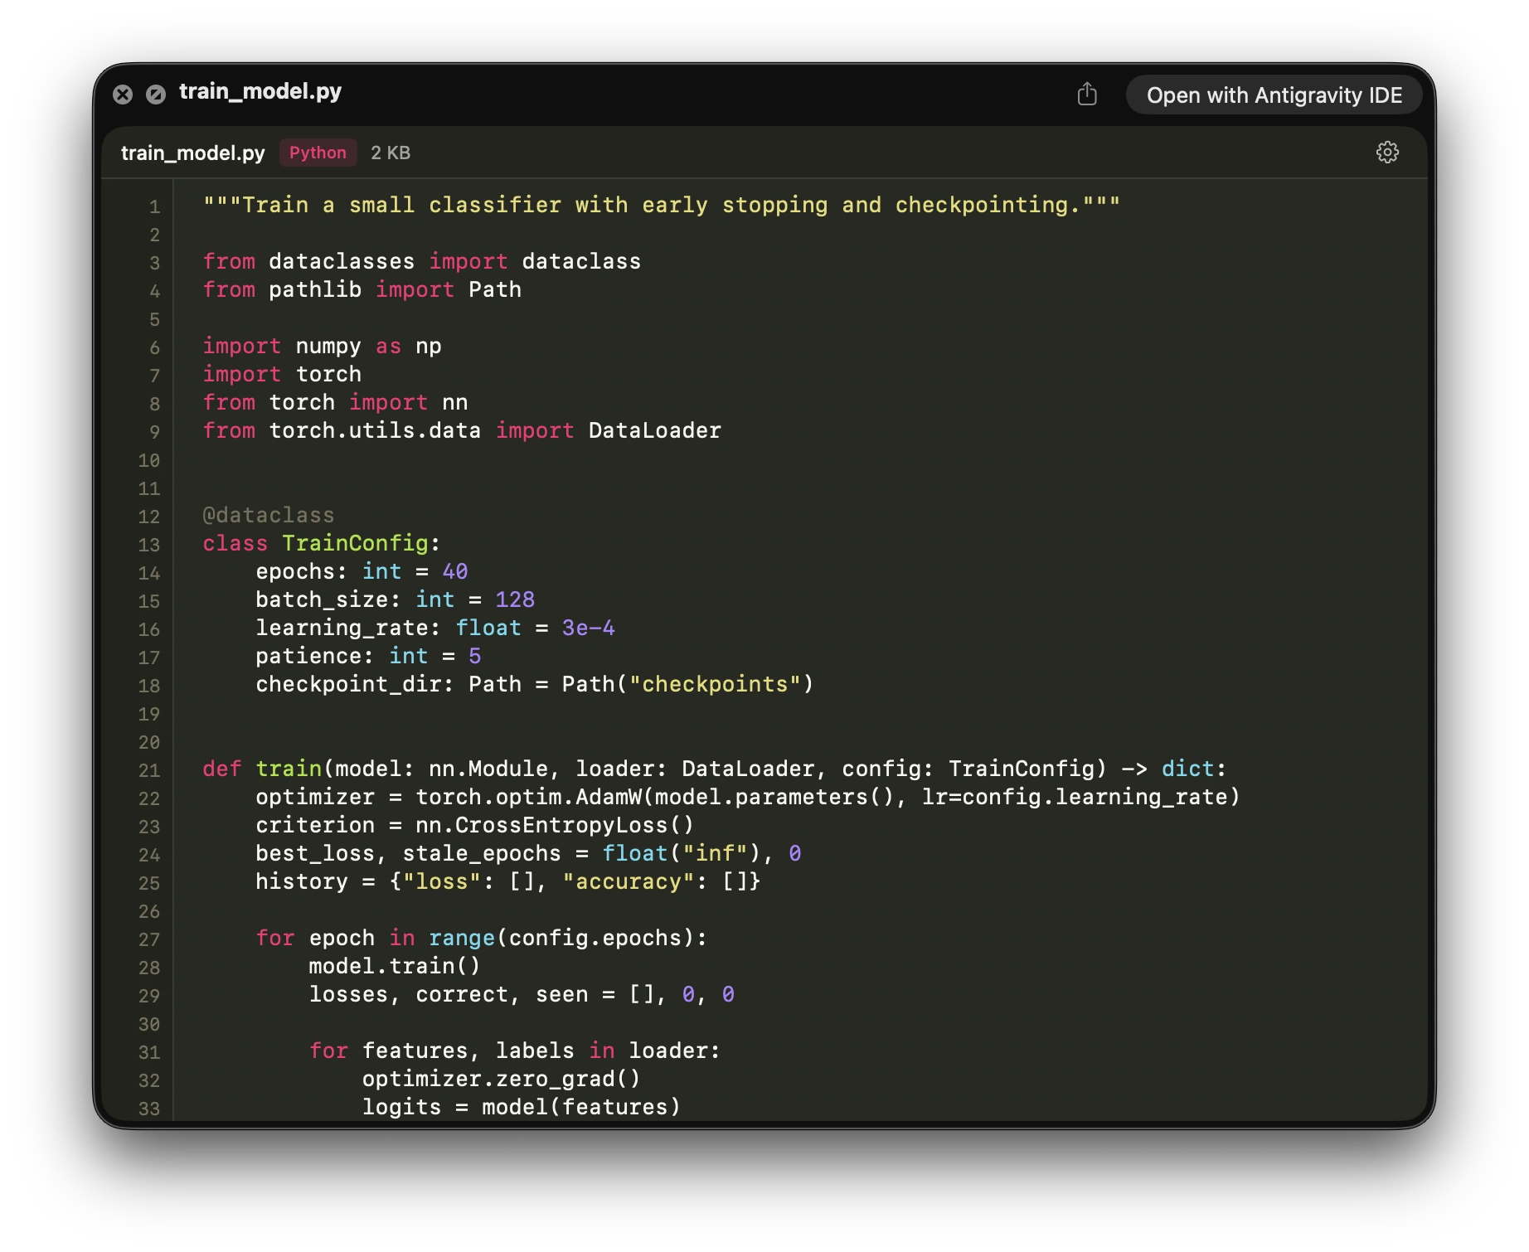This screenshot has width=1529, height=1252.
Task: Click the CrossEntropyLoss criterion line
Action: click(474, 825)
